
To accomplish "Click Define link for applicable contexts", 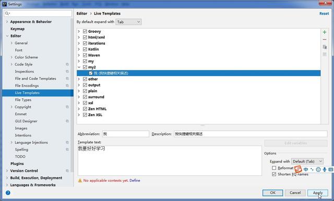I will point(135,180).
